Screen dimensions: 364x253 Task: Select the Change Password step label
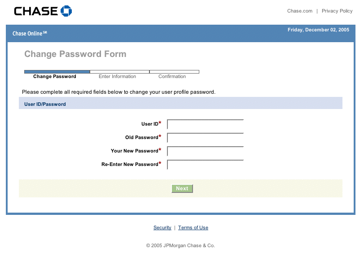(x=55, y=77)
